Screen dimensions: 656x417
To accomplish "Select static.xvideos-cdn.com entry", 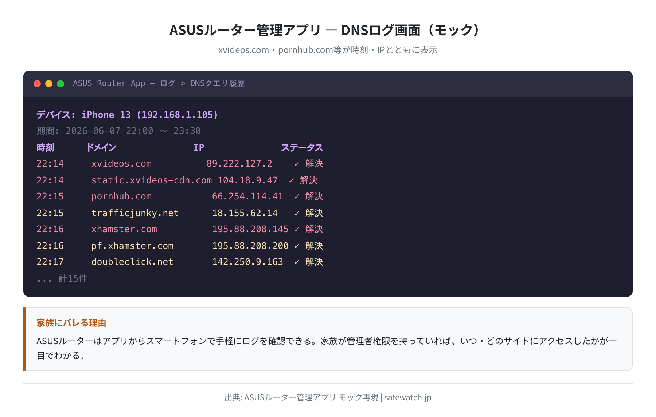I will click(x=151, y=180).
